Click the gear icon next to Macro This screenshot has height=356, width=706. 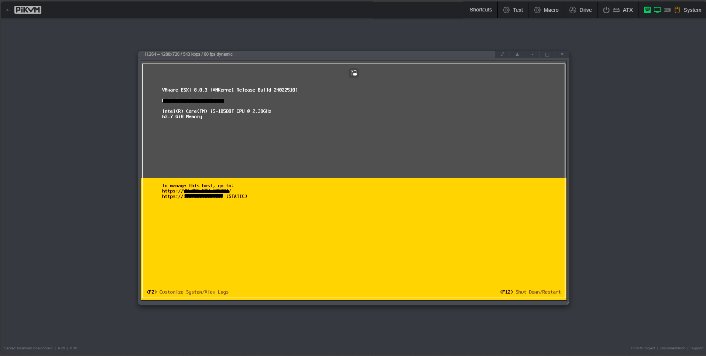coord(537,10)
